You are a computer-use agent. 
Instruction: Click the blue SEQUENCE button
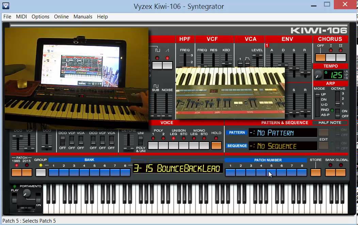coord(237,146)
